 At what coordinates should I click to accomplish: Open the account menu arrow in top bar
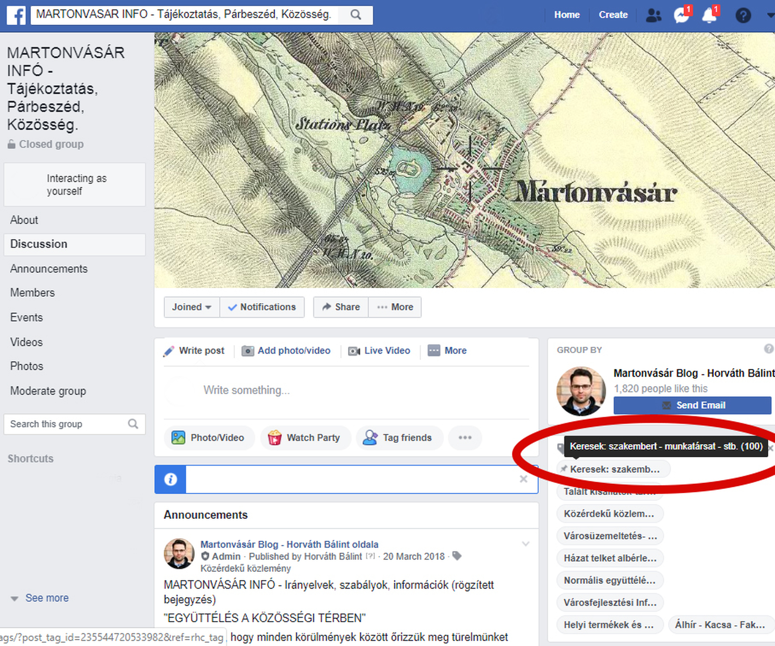[770, 16]
